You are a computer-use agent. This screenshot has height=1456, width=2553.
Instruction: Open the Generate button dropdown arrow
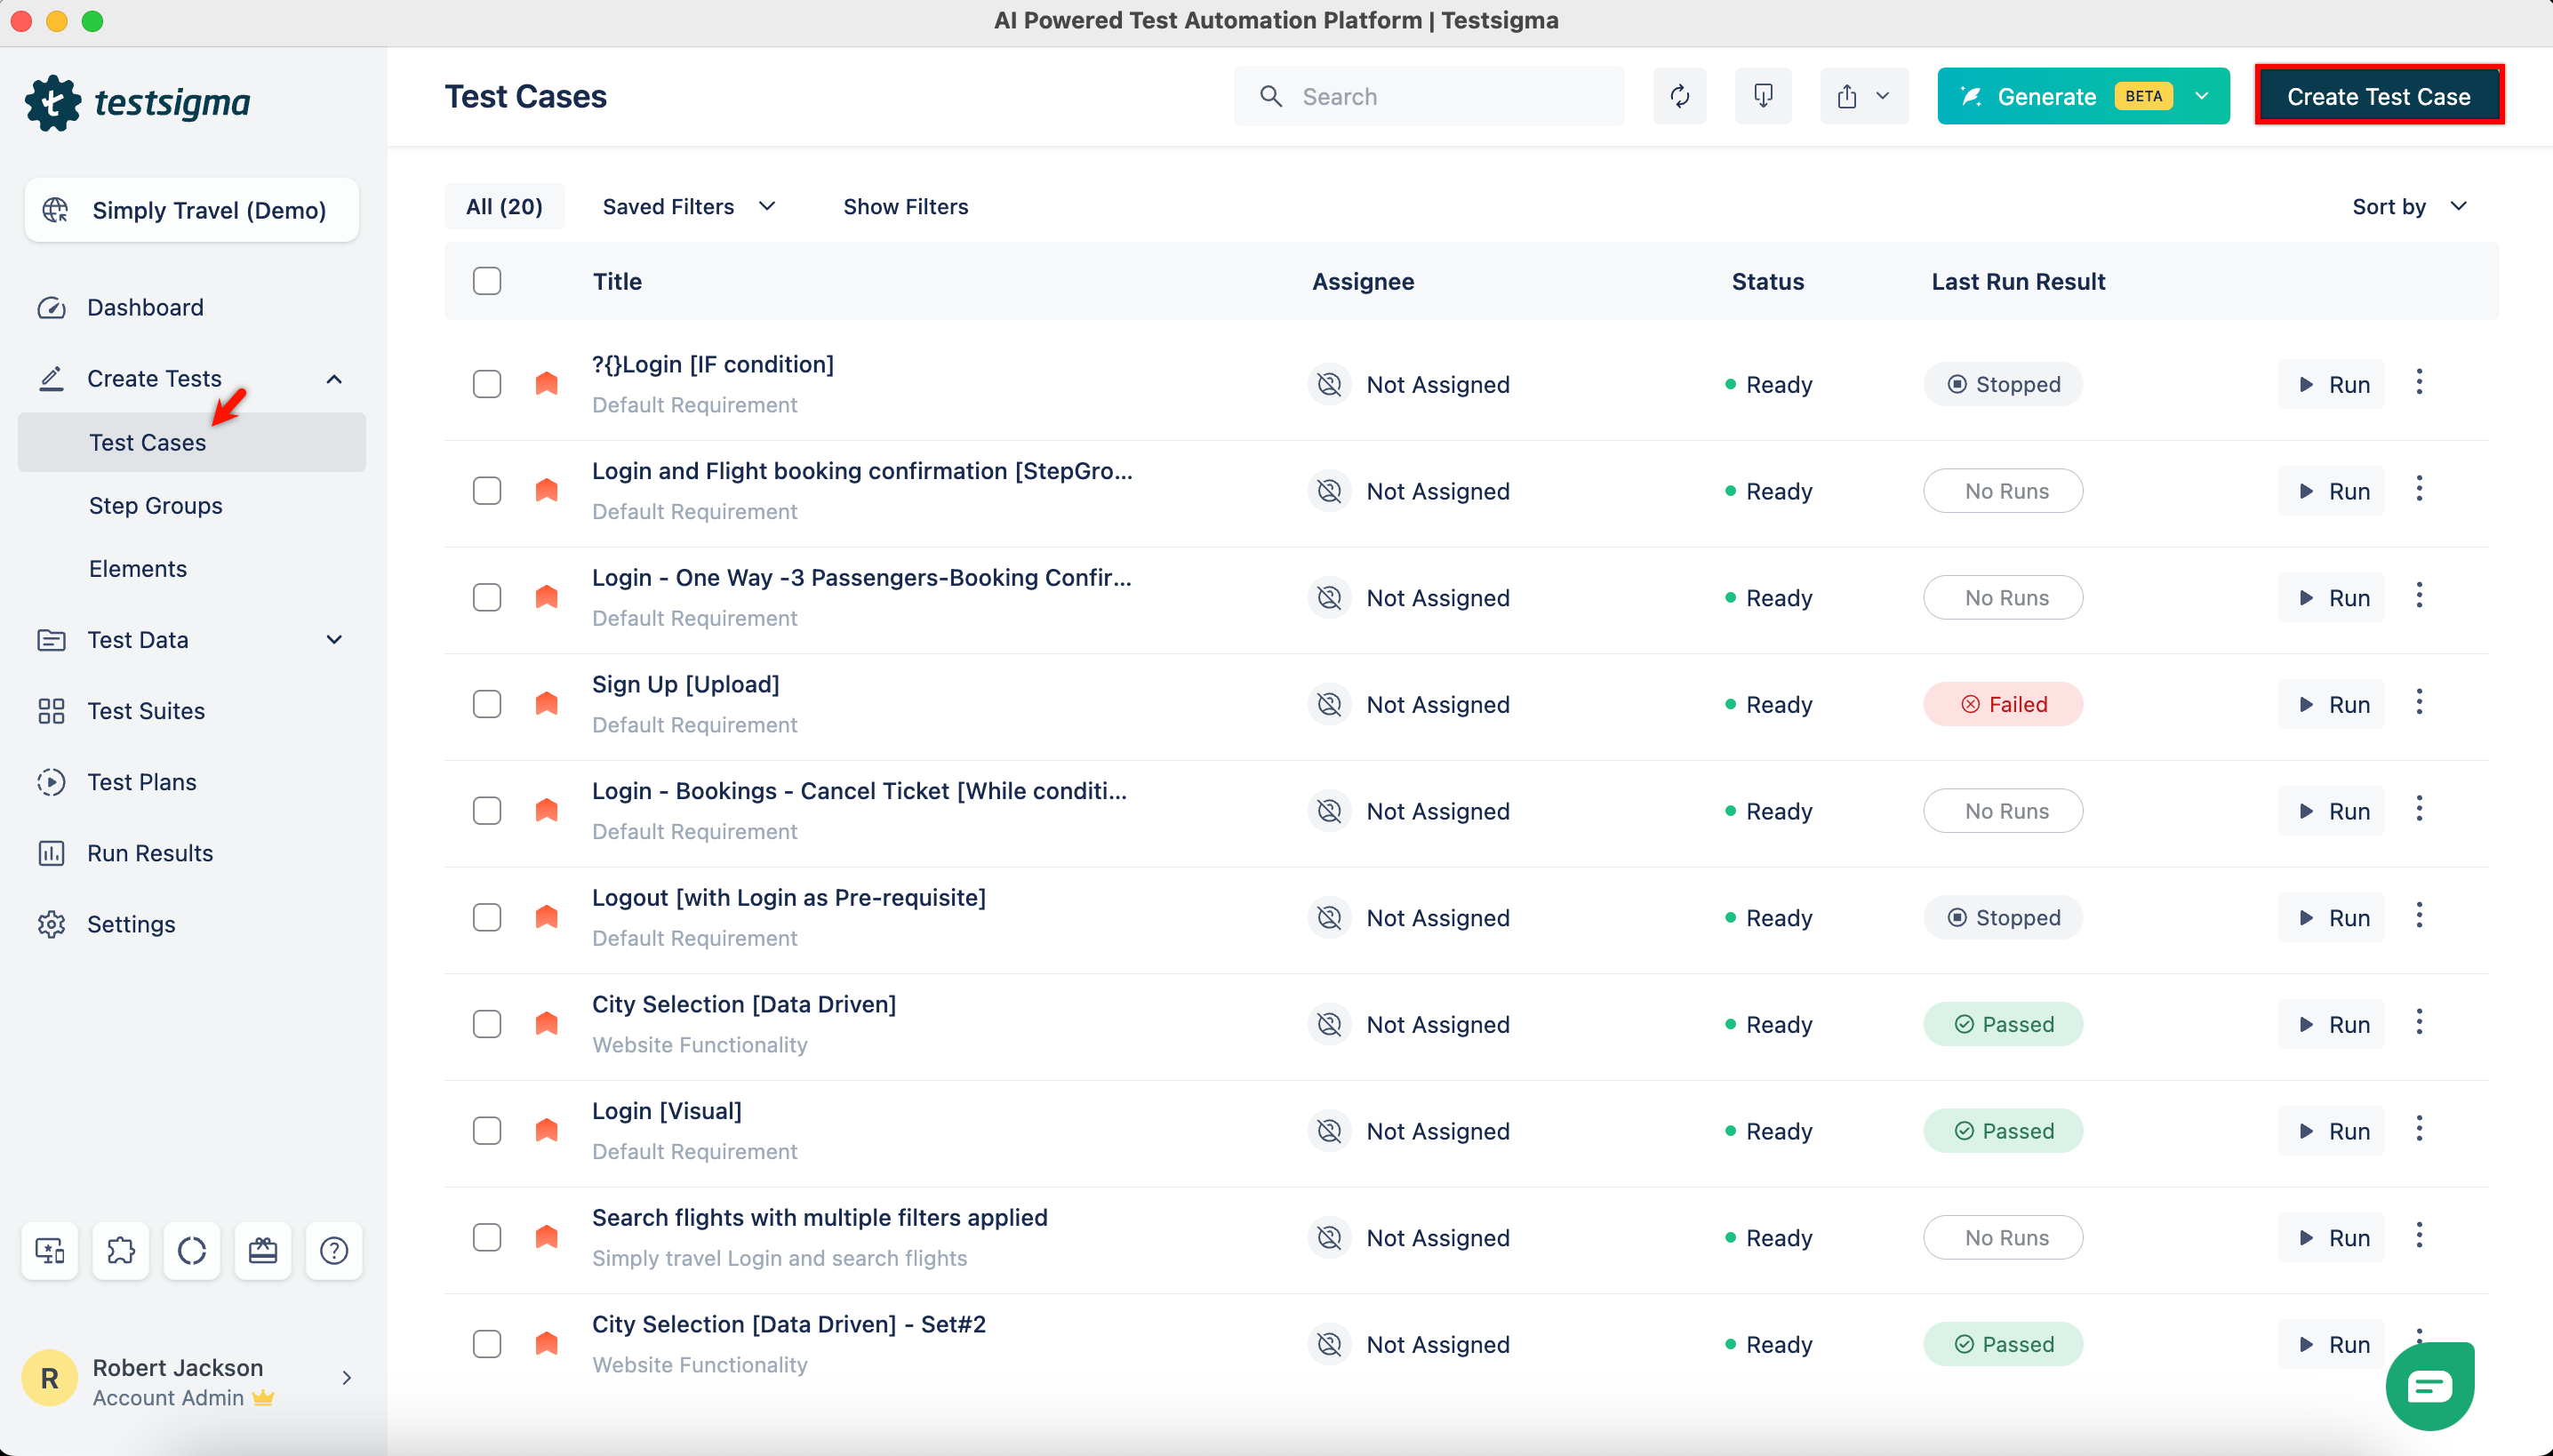point(2201,96)
